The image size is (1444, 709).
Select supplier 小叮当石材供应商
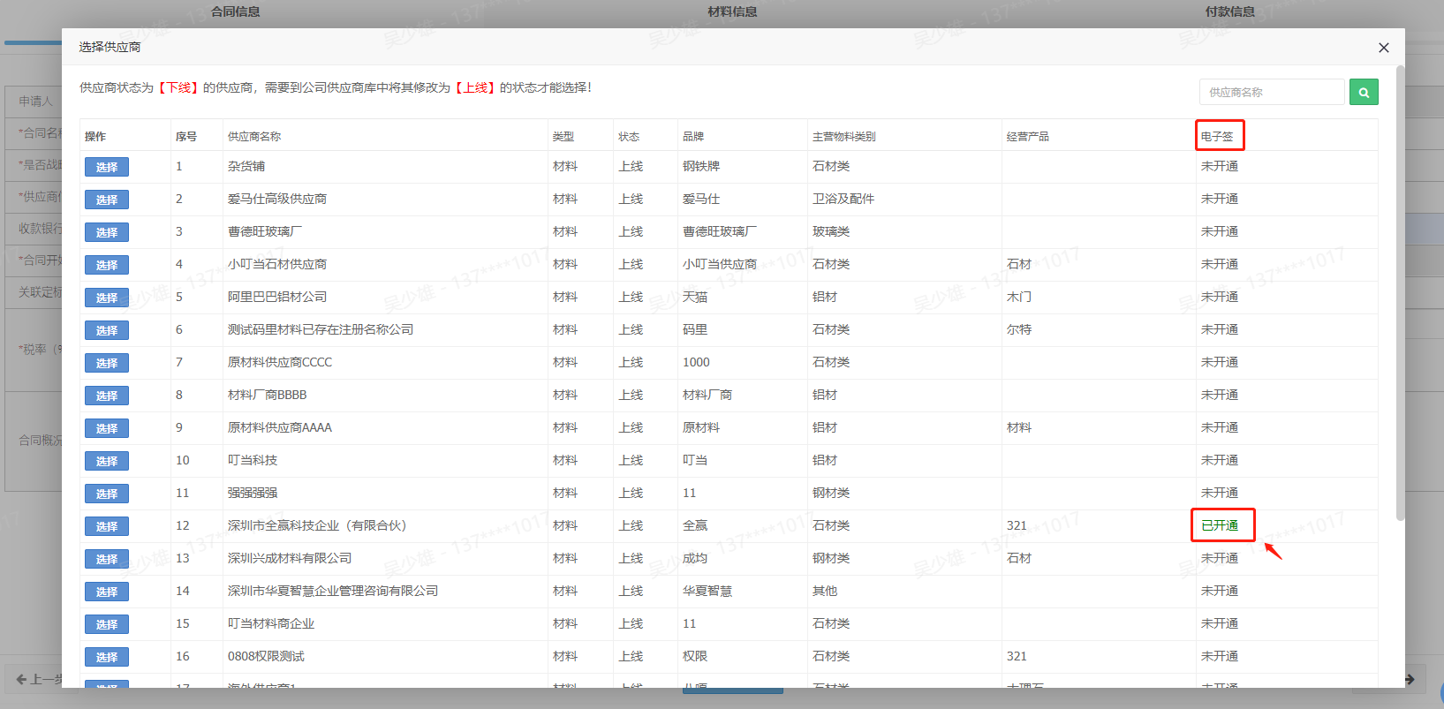point(107,265)
